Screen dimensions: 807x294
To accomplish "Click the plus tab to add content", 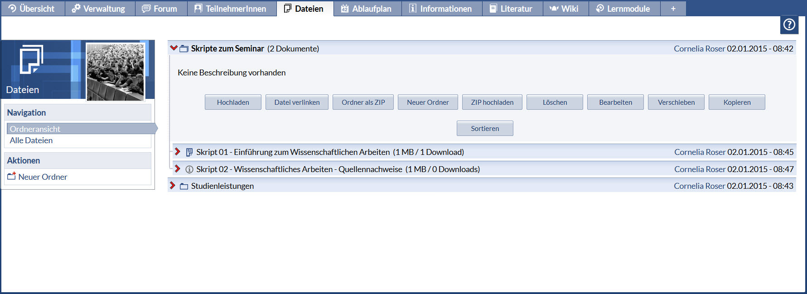I will [x=673, y=9].
